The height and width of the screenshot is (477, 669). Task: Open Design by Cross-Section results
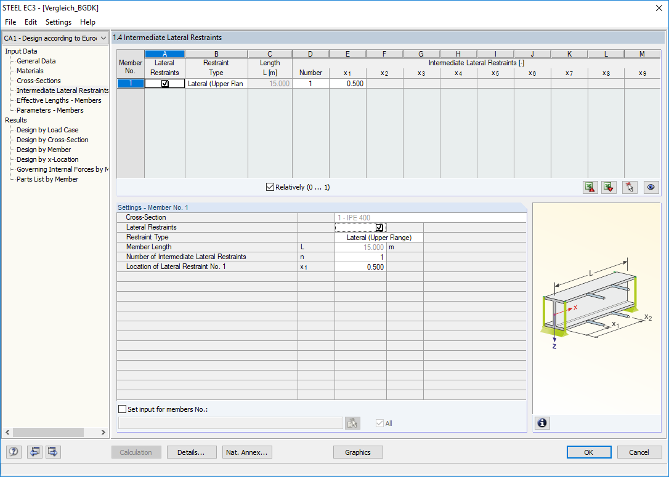tap(52, 140)
